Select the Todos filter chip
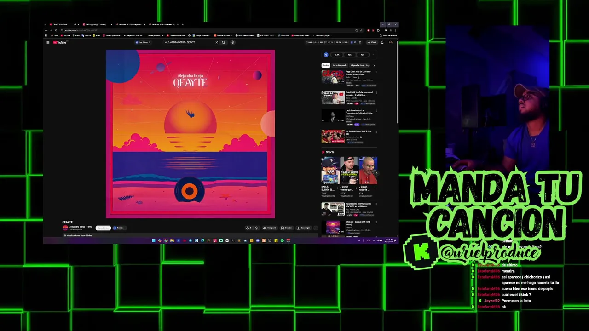The width and height of the screenshot is (589, 331). point(326,65)
